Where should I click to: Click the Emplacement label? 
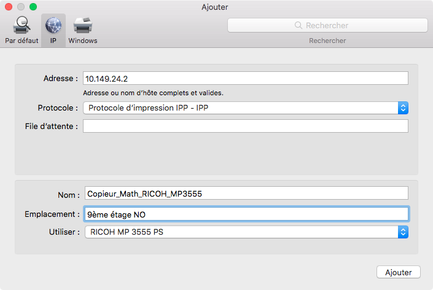pyautogui.click(x=52, y=214)
